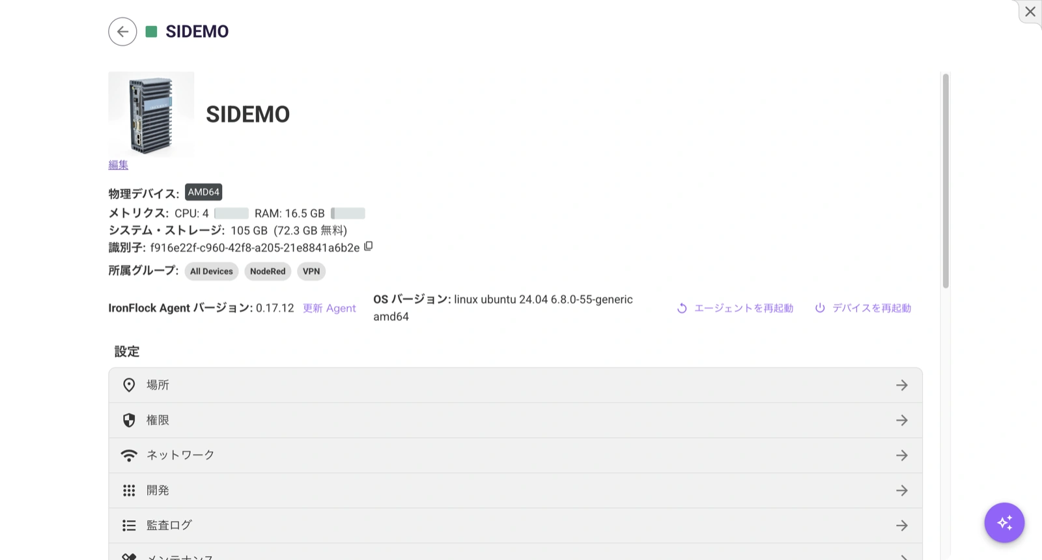Viewport: 1042px width, 560px height.
Task: Click the 更新 Agent link
Action: [x=330, y=308]
